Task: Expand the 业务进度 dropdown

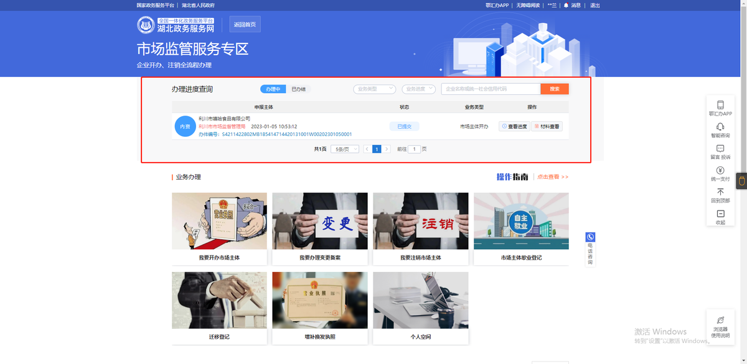Action: (x=418, y=89)
